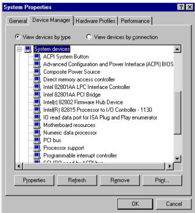This screenshot has width=195, height=213.
Task: Click the Motherboard resources device icon
Action: click(x=37, y=125)
